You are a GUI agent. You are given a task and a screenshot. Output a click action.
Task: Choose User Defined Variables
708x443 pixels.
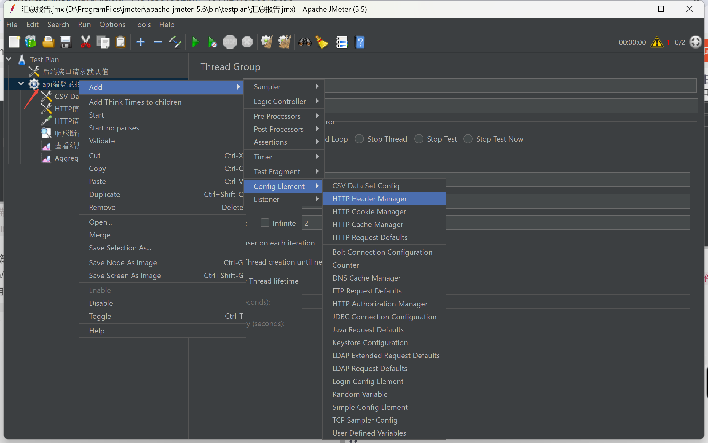tap(384, 433)
